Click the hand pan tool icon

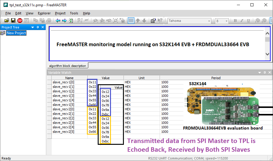109,20
